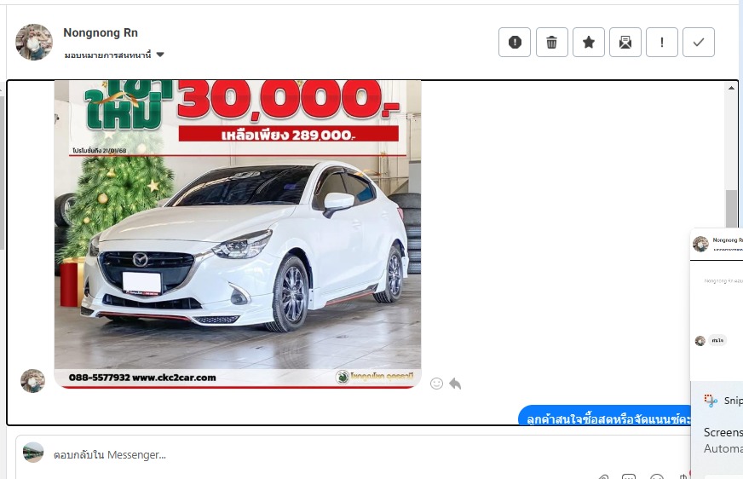Mark conversation unread with envelope icon

[625, 42]
